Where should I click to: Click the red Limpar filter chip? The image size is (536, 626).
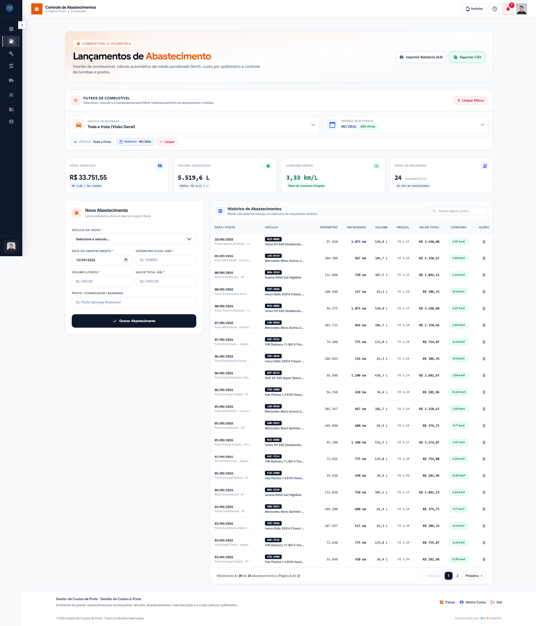[167, 142]
